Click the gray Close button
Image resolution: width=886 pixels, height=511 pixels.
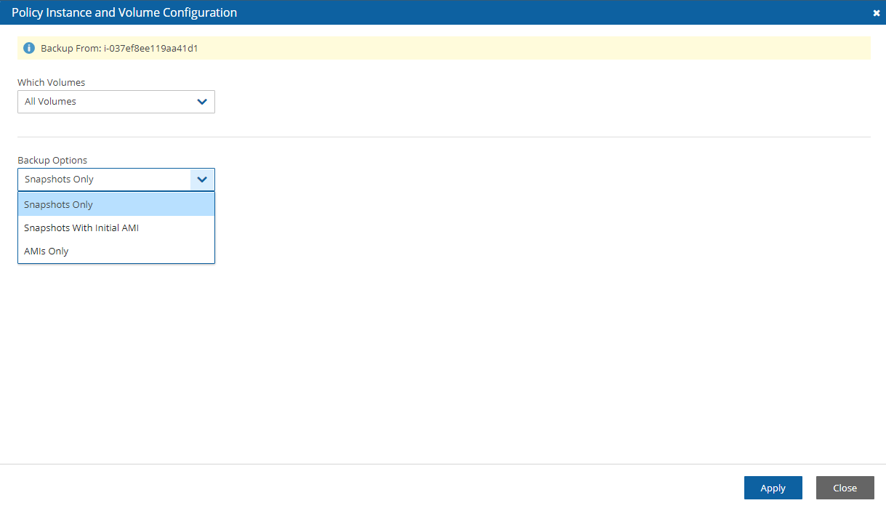tap(845, 488)
